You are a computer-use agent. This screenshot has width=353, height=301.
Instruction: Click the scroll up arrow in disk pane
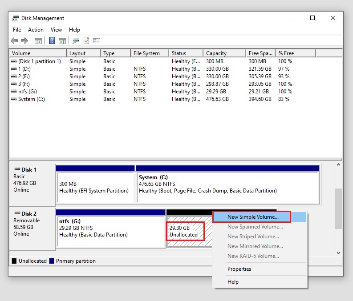tap(338, 165)
